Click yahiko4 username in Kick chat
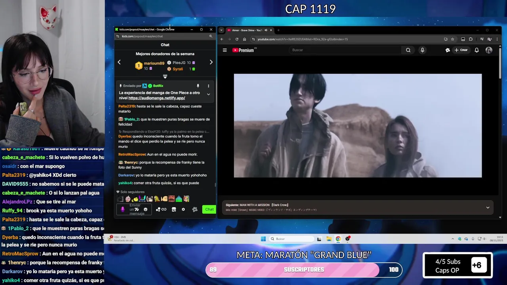 point(125,183)
